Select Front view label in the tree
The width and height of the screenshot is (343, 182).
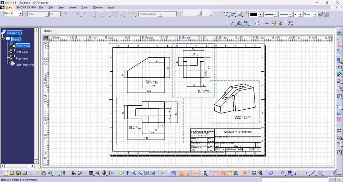(x=23, y=46)
